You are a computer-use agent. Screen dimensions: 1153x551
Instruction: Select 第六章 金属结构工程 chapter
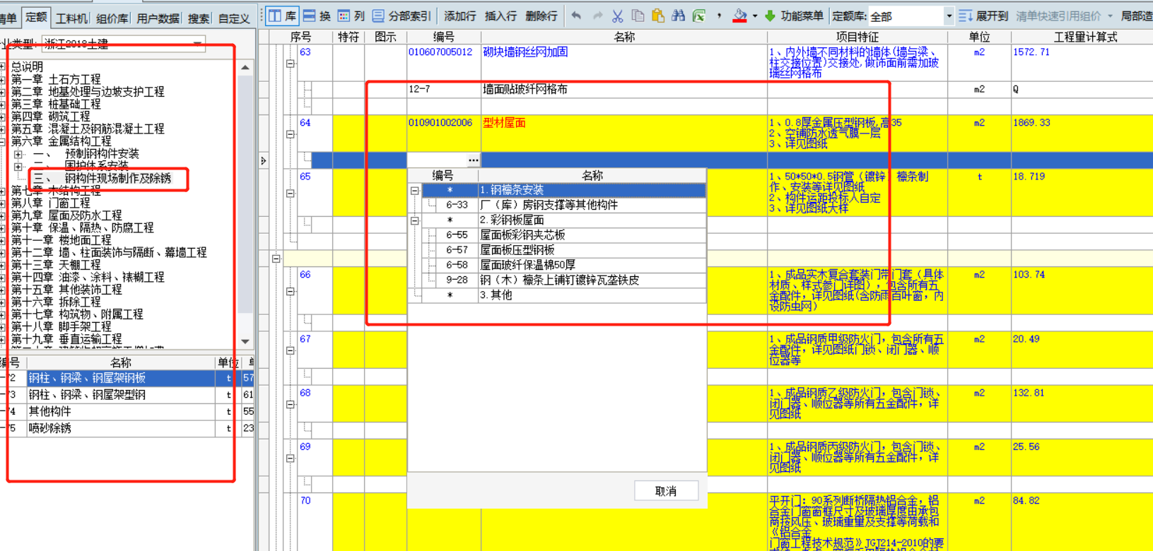61,141
